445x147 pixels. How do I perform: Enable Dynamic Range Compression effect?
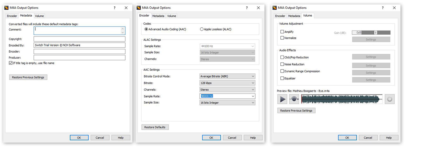coord(282,71)
